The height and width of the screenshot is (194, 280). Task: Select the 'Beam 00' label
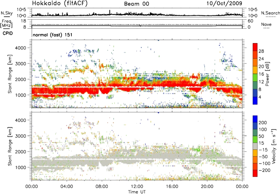point(136,4)
